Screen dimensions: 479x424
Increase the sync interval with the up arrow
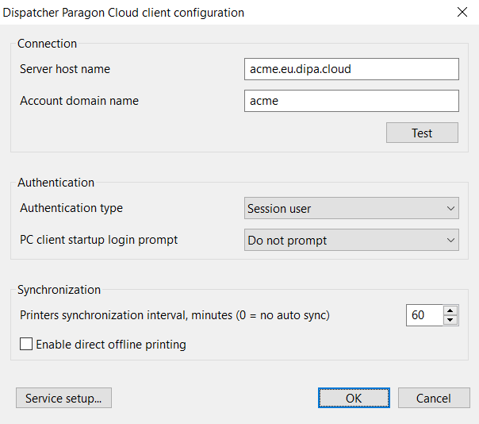tap(450, 310)
